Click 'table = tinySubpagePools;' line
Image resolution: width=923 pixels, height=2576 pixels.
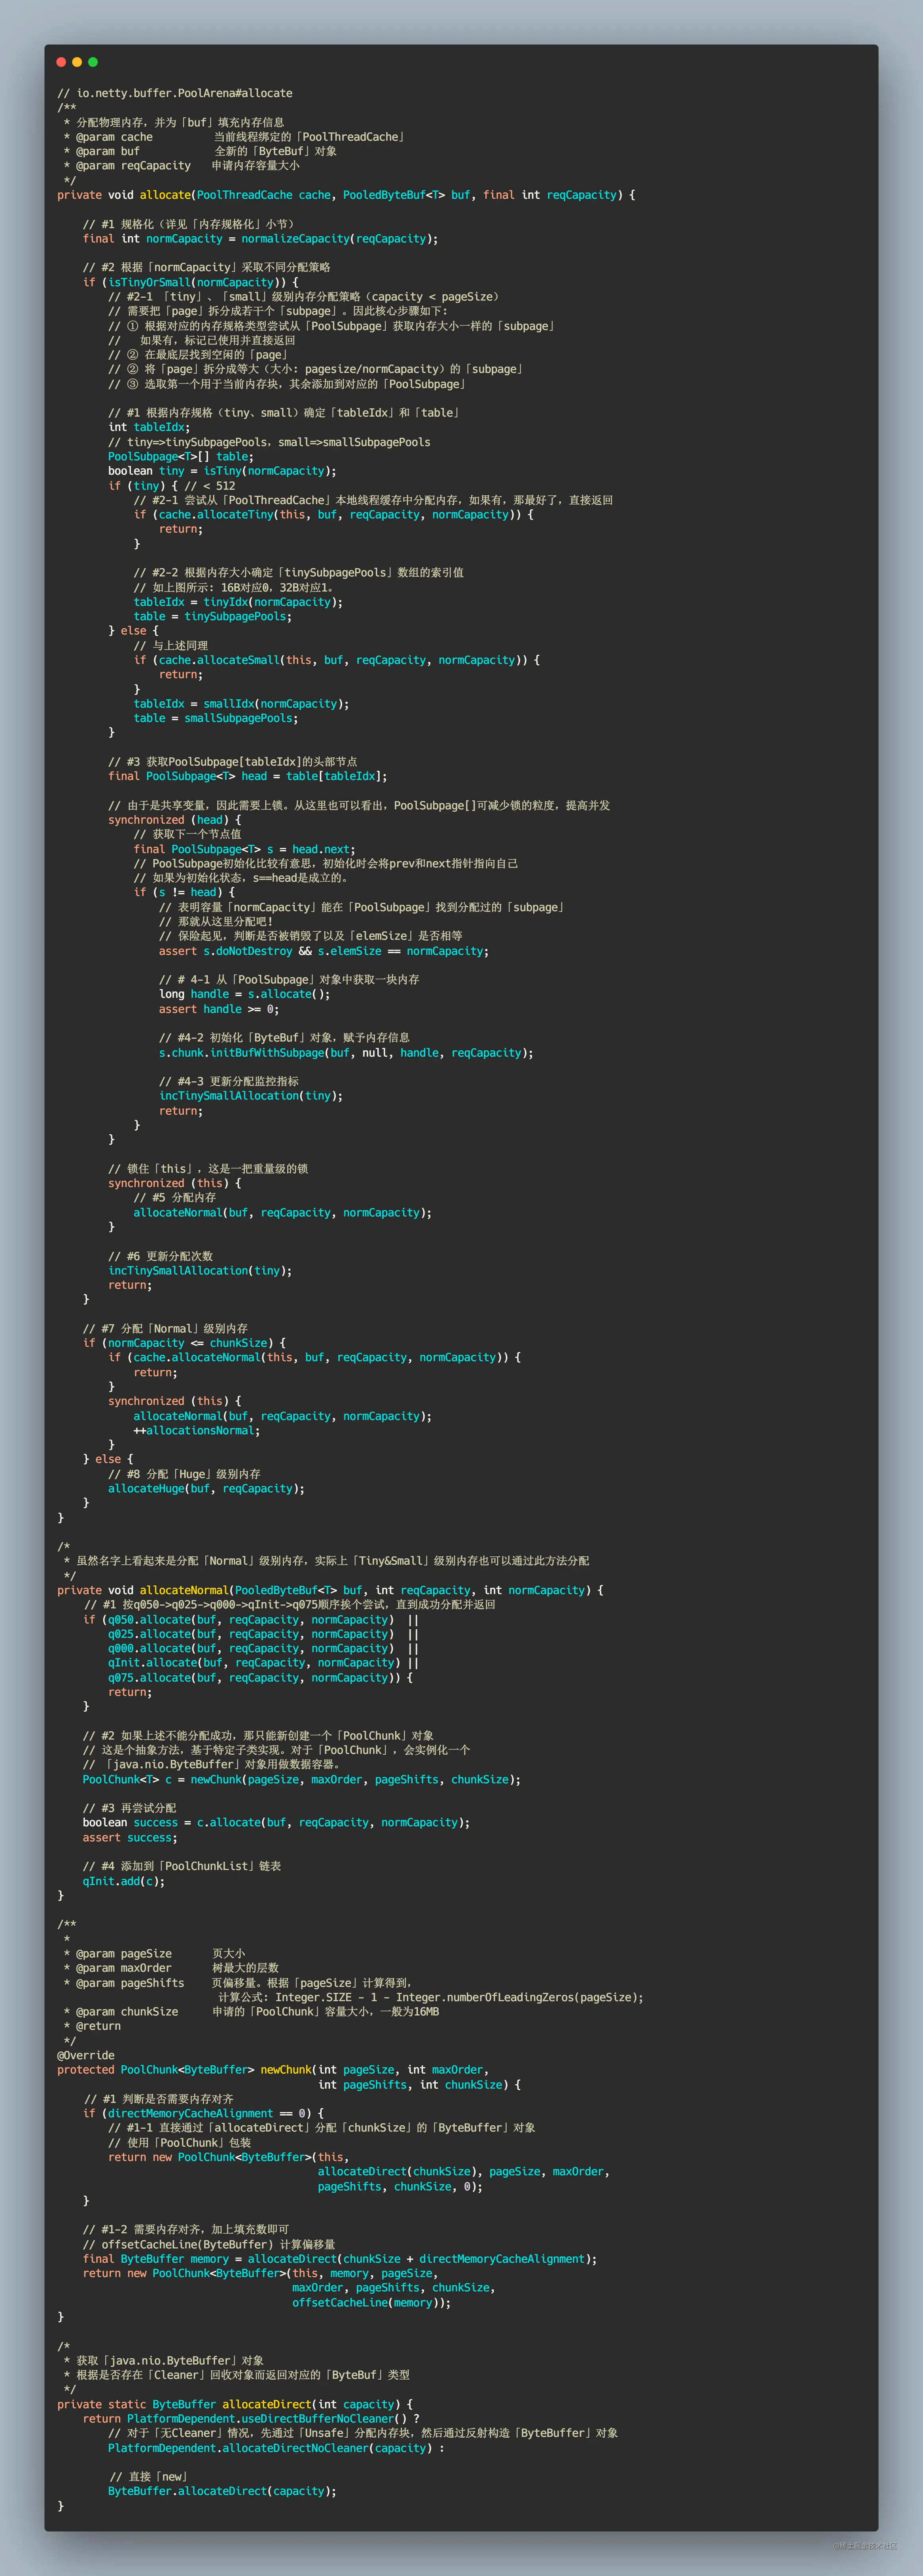pyautogui.click(x=213, y=617)
